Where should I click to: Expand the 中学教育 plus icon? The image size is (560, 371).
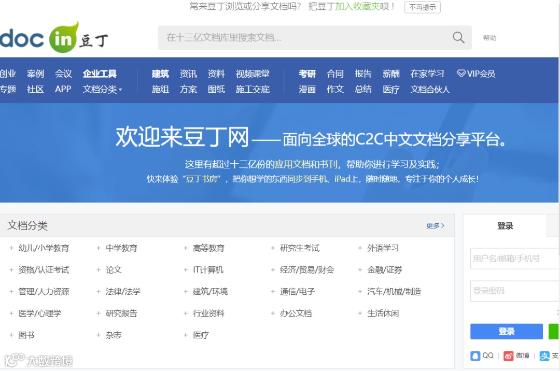tap(98, 248)
